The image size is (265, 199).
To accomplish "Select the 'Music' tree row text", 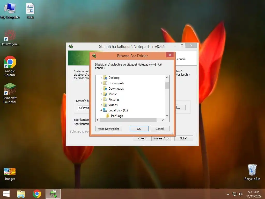I will coord(112,94).
